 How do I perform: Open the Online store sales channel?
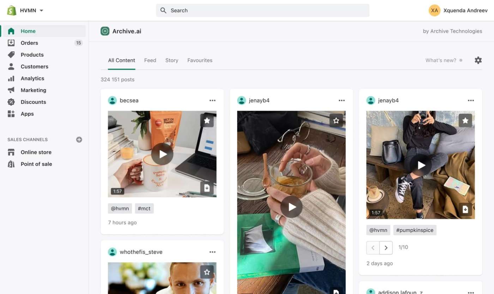[x=36, y=152]
